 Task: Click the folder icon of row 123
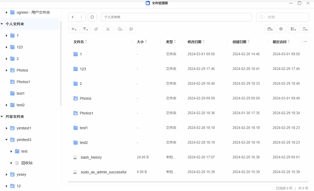tap(76, 69)
